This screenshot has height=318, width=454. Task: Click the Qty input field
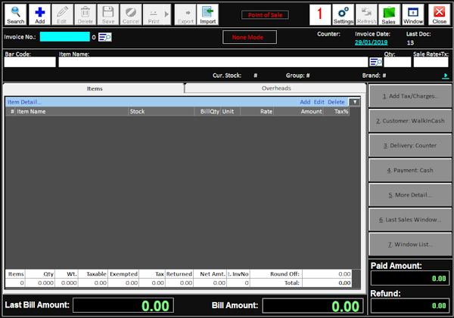point(397,62)
